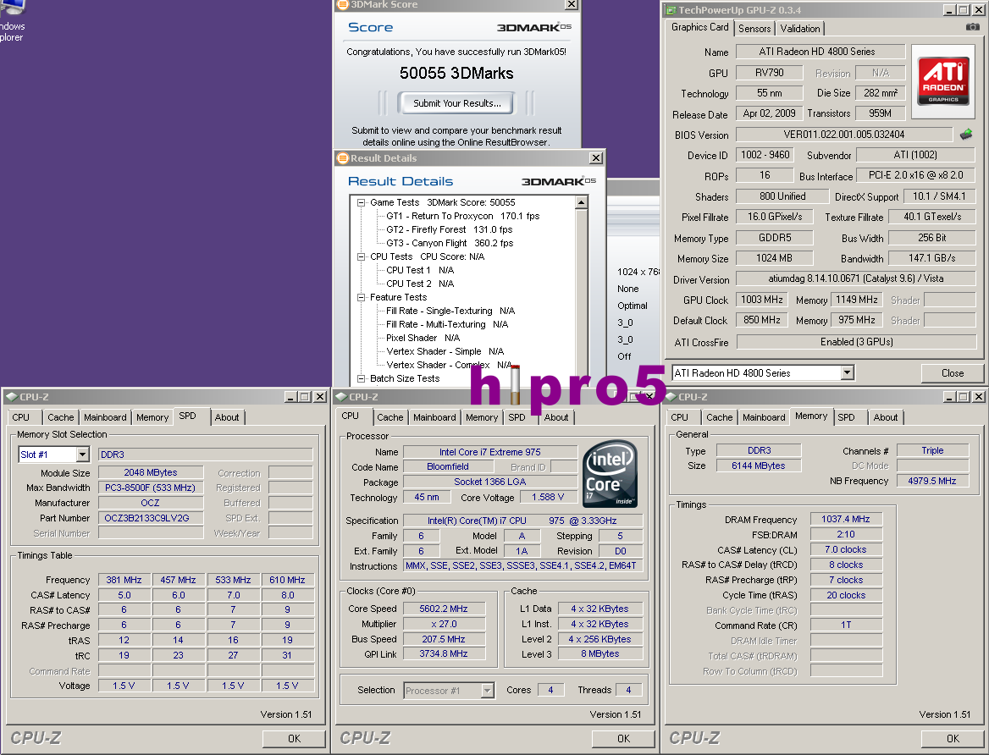Click the Close button in GPU-Z
This screenshot has width=989, height=755.
pyautogui.click(x=953, y=373)
